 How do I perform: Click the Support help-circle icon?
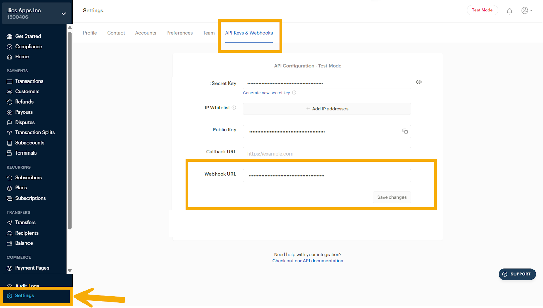(505, 274)
